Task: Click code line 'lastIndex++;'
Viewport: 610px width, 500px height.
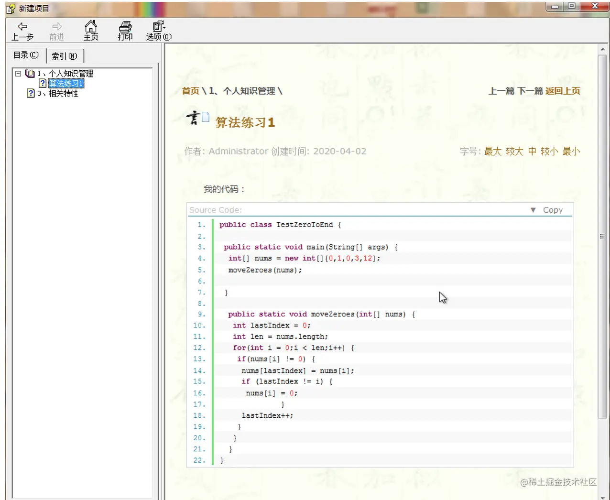Action: 267,416
